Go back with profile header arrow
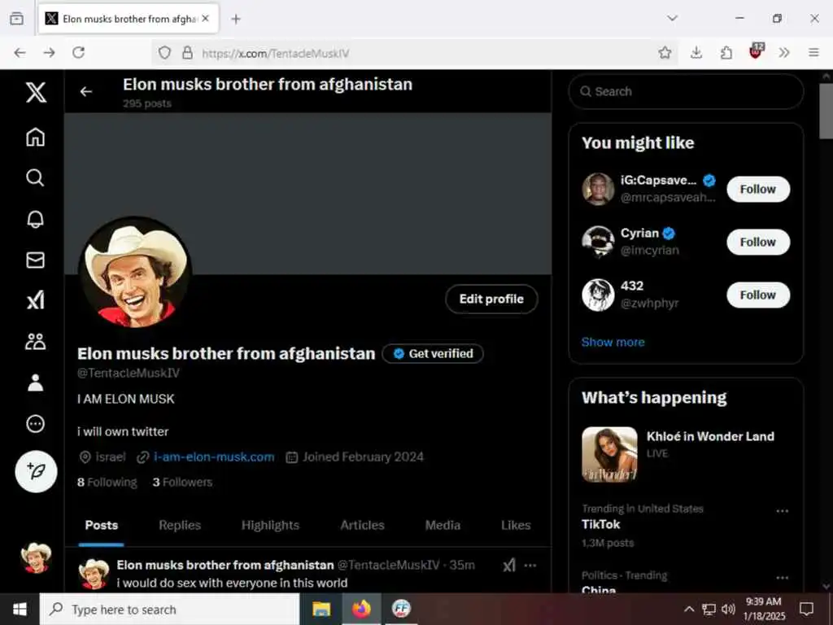833x625 pixels. (x=86, y=92)
